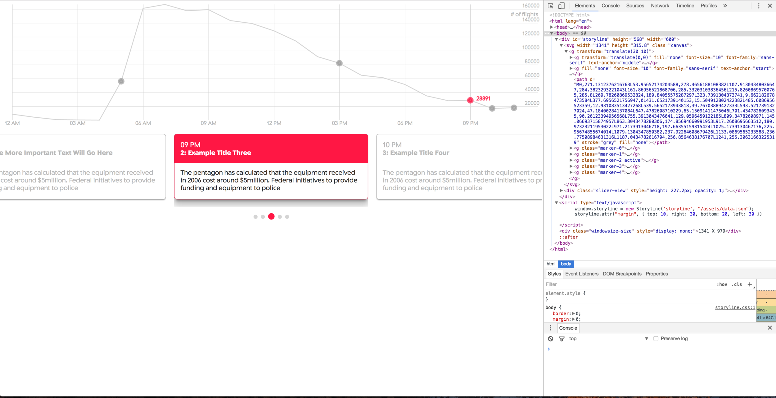Switch to the Network tab
Image resolution: width=776 pixels, height=398 pixels.
[x=660, y=6]
